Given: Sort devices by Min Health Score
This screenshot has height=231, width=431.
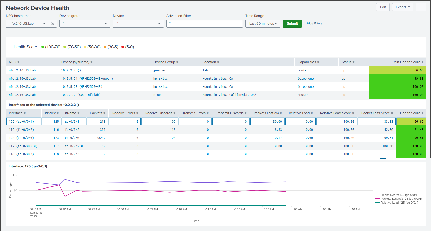Looking at the screenshot, I should click(408, 62).
